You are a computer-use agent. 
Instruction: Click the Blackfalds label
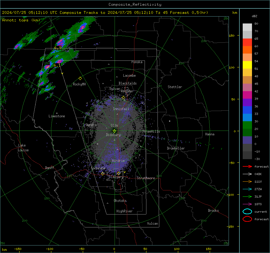(x=127, y=83)
